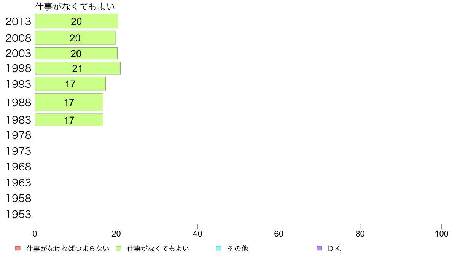Click the chart title 仕事がなくてもよい

pyautogui.click(x=75, y=6)
